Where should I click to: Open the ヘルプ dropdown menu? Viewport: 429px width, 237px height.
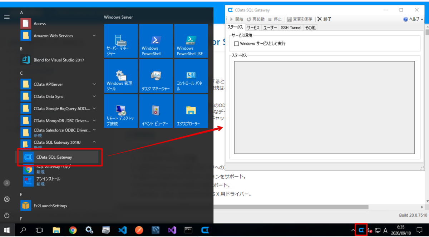pyautogui.click(x=413, y=19)
